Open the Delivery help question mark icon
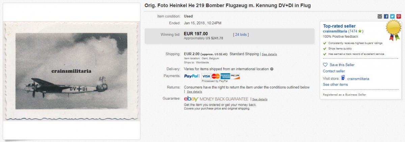 [272, 69]
